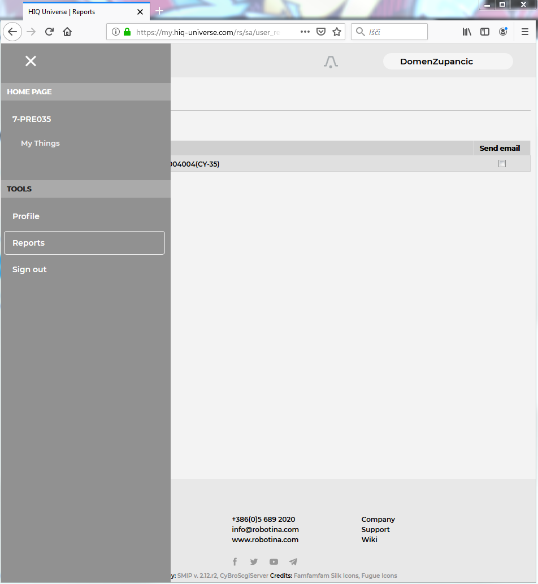Open the Firefox hamburger menu
Screen dimensions: 538x584
point(525,32)
